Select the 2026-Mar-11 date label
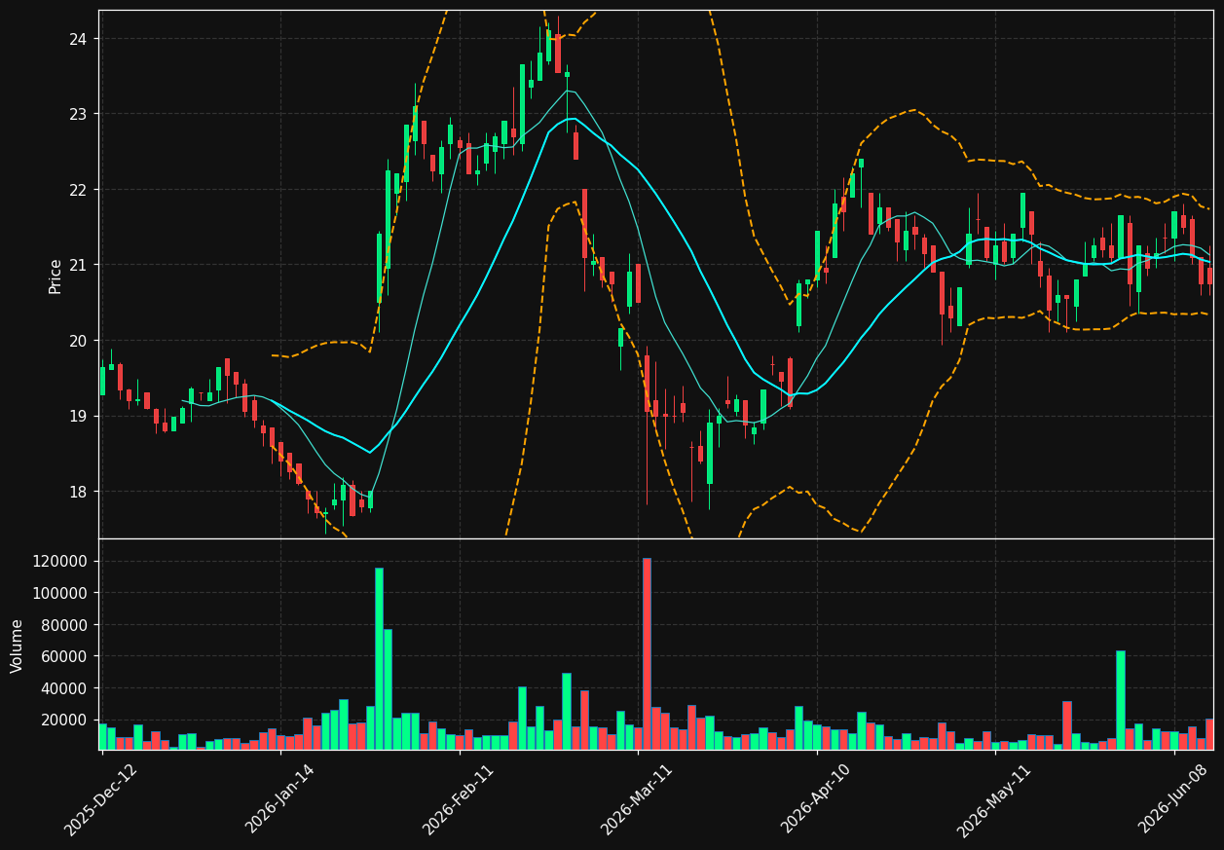 click(637, 800)
